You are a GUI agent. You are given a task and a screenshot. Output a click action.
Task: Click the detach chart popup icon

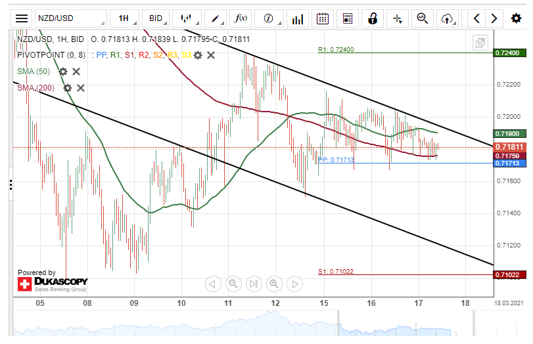click(x=480, y=43)
